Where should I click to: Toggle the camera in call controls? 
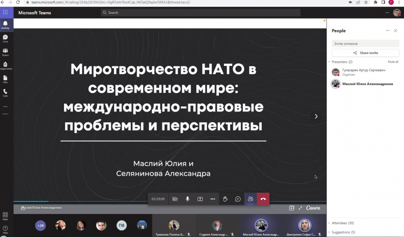point(175,199)
